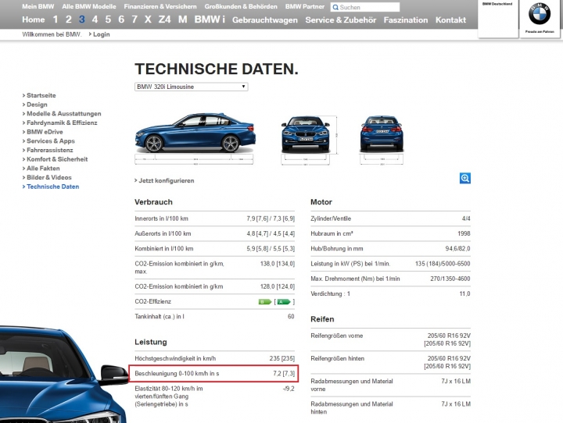Open BMW Partner menu

tap(304, 6)
